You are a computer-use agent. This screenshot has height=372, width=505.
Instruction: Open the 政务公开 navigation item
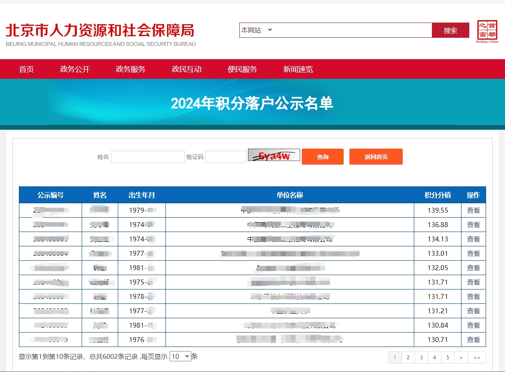[75, 69]
